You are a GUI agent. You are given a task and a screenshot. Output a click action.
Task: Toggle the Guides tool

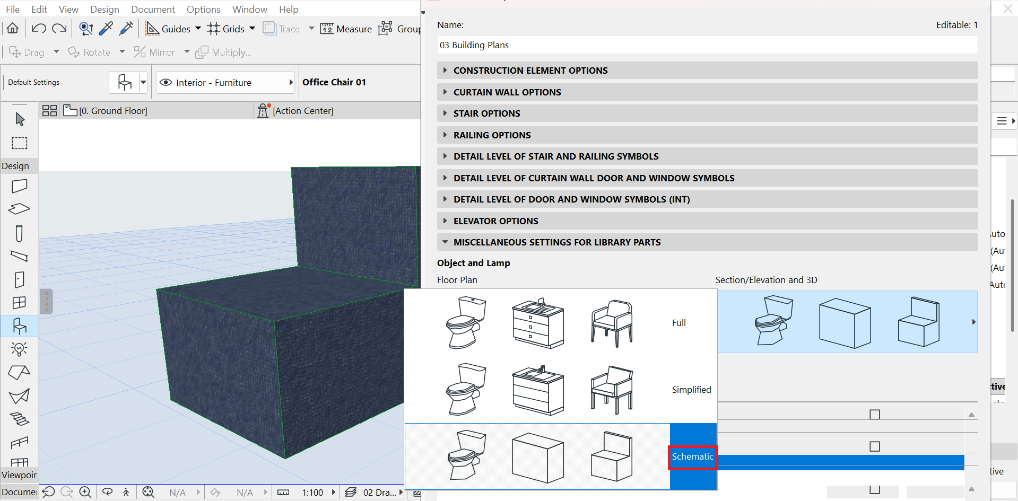(x=168, y=29)
